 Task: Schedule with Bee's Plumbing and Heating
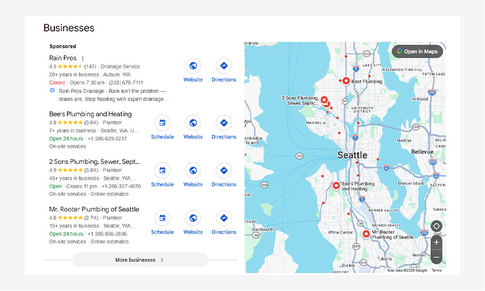(x=162, y=123)
